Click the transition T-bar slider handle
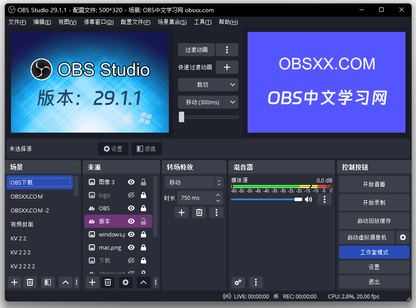The image size is (416, 308). (182, 117)
